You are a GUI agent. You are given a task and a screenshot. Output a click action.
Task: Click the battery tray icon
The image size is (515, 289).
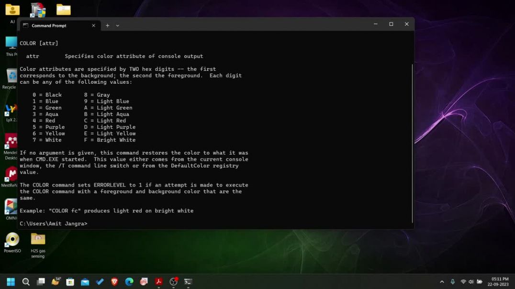(x=480, y=282)
